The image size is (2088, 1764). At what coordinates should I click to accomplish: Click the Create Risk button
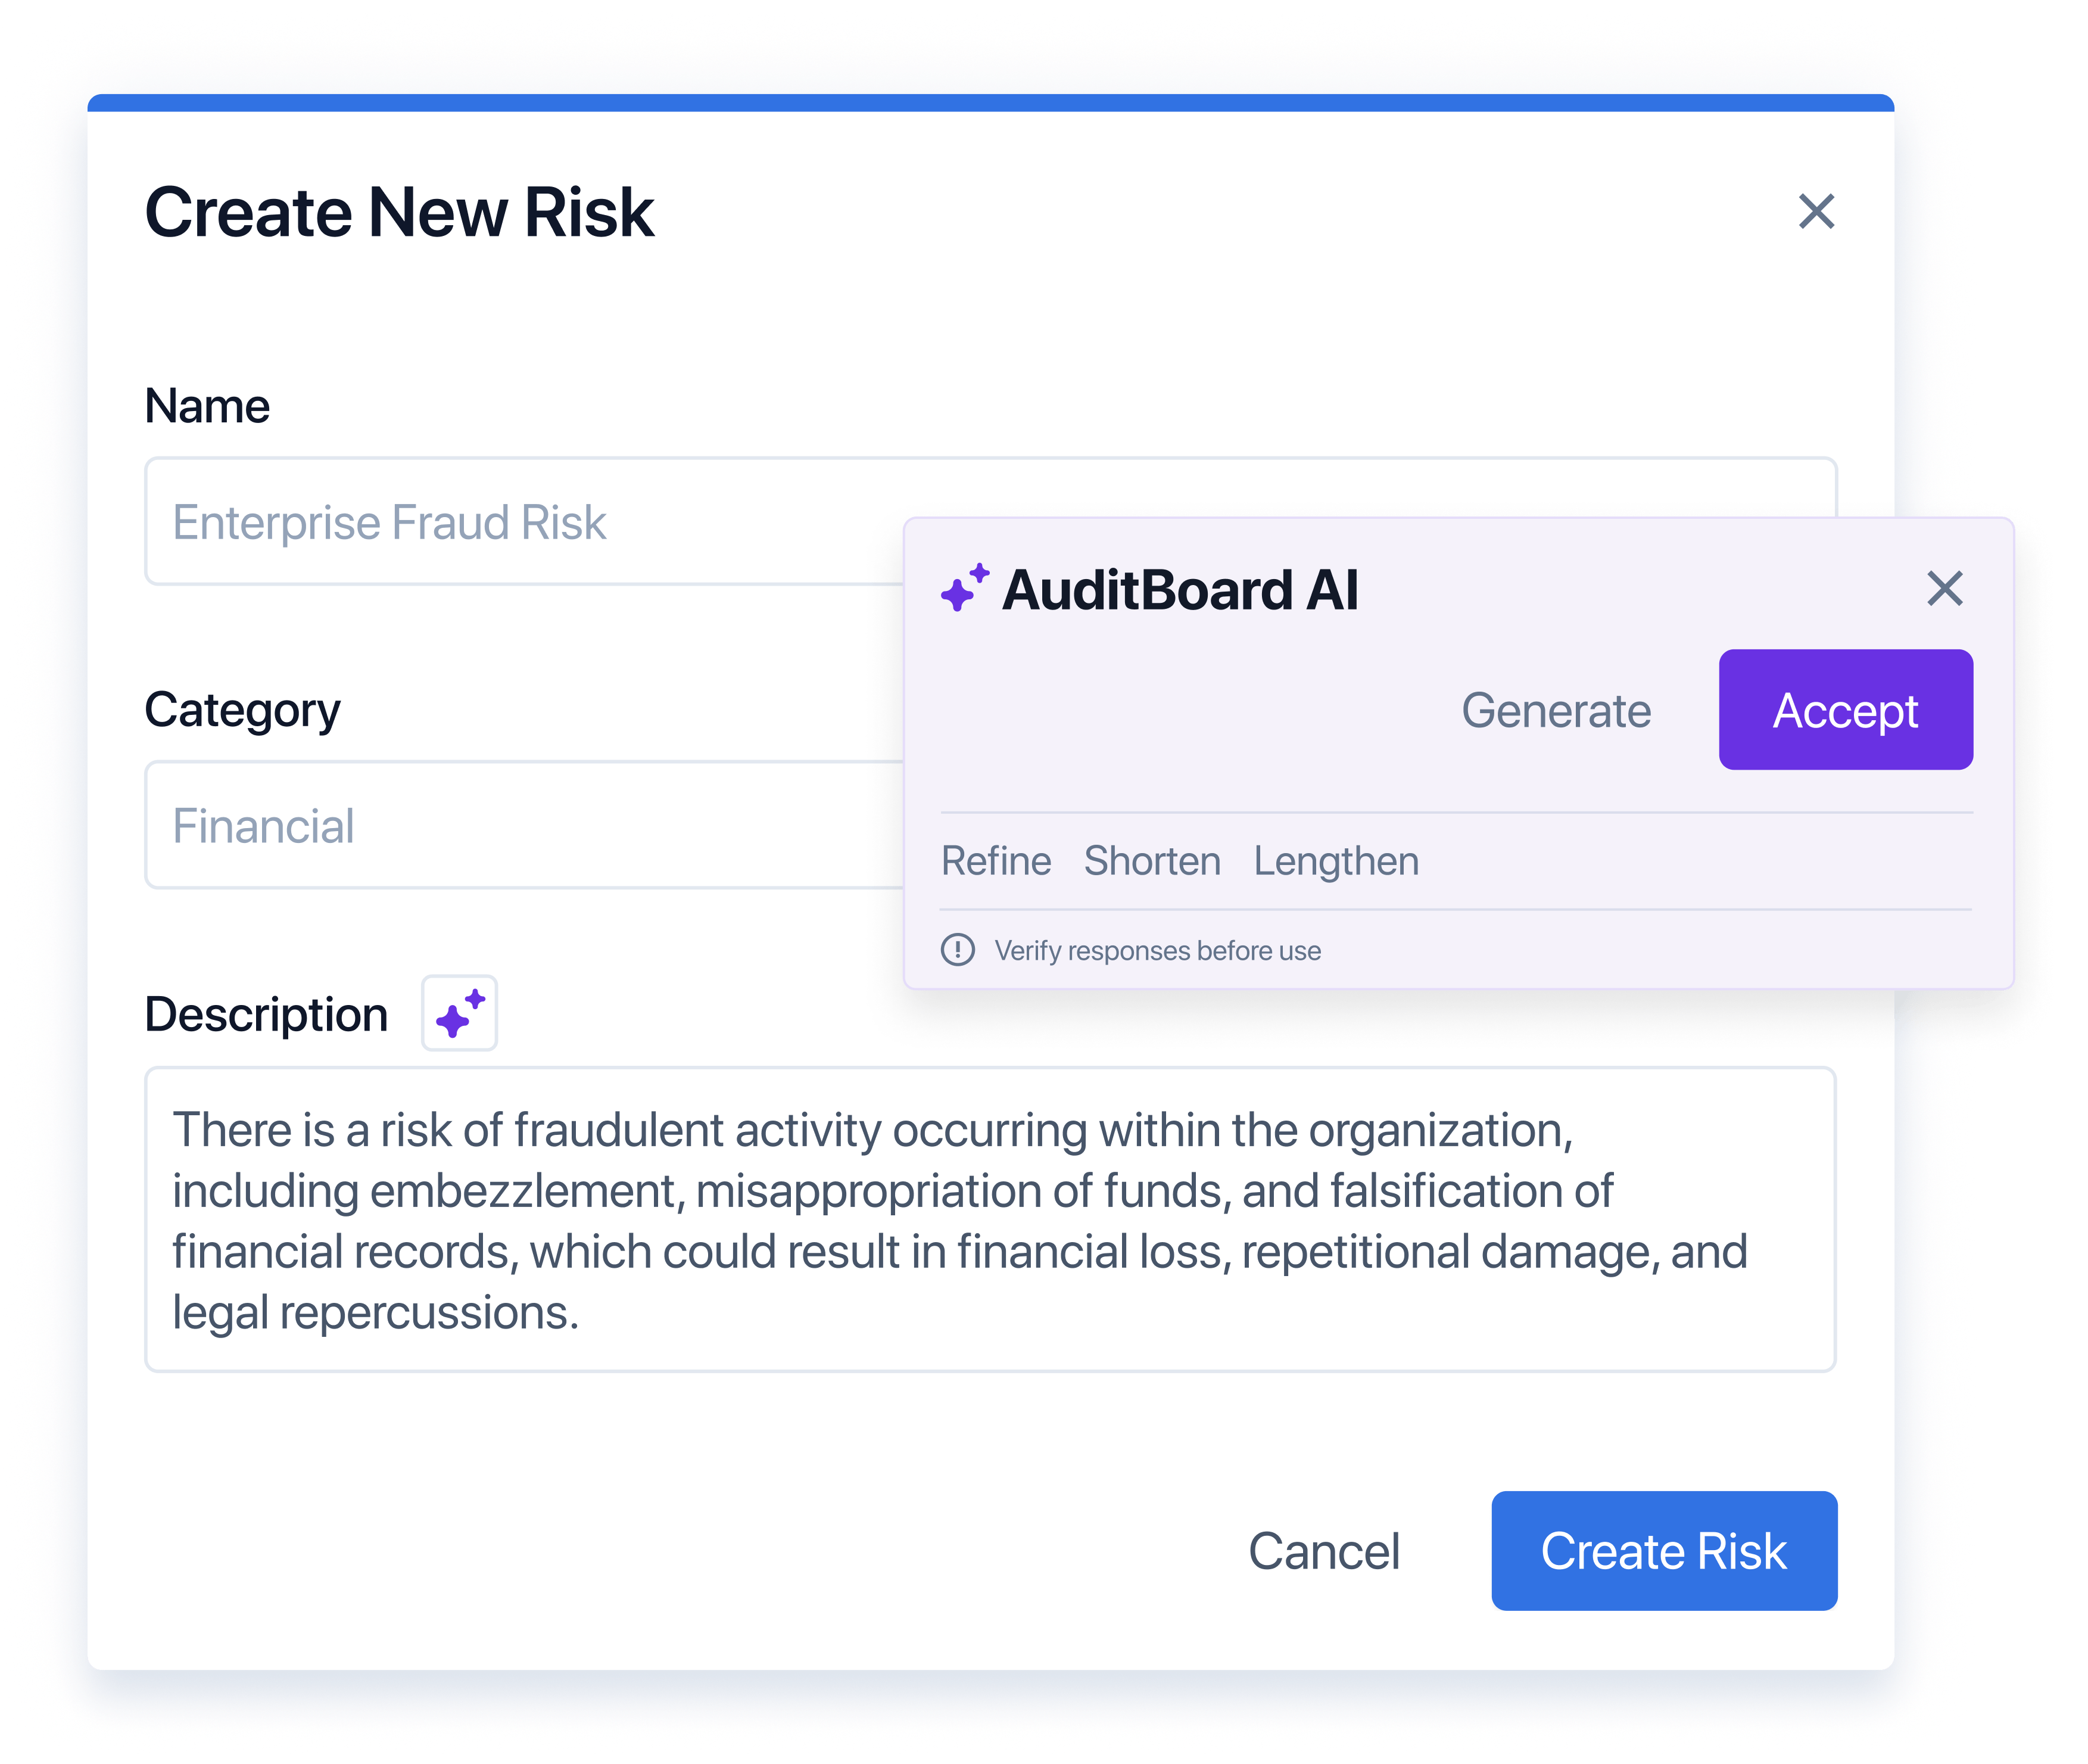point(1663,1551)
